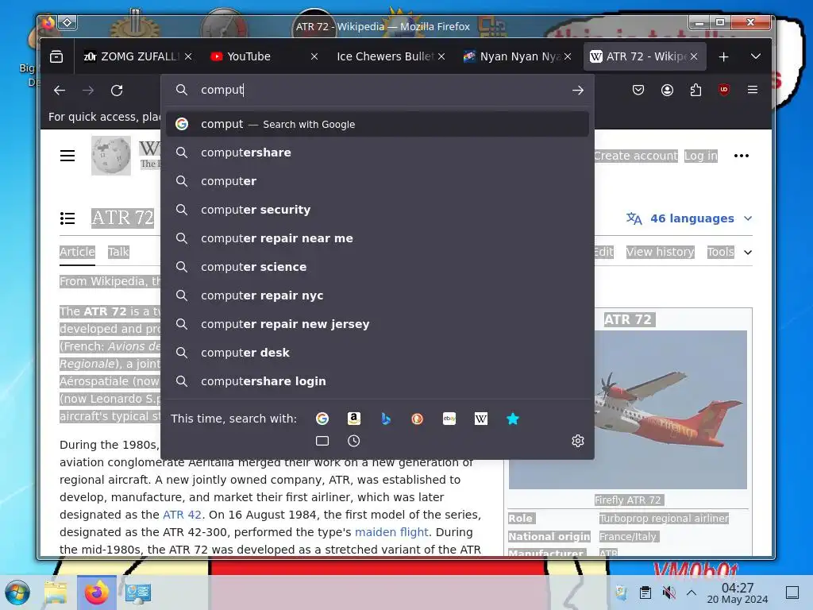Open the Extensions puzzle icon
The height and width of the screenshot is (610, 813).
tap(695, 91)
